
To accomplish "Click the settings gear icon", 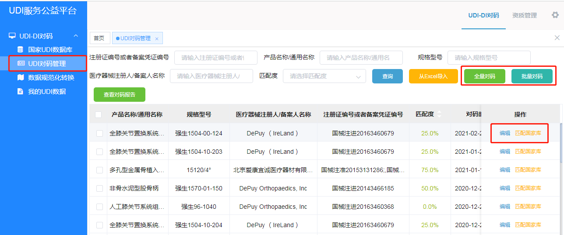I will click(555, 15).
